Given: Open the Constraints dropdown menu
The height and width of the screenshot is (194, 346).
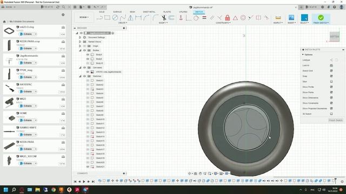Looking at the screenshot, I should pyautogui.click(x=223, y=23).
